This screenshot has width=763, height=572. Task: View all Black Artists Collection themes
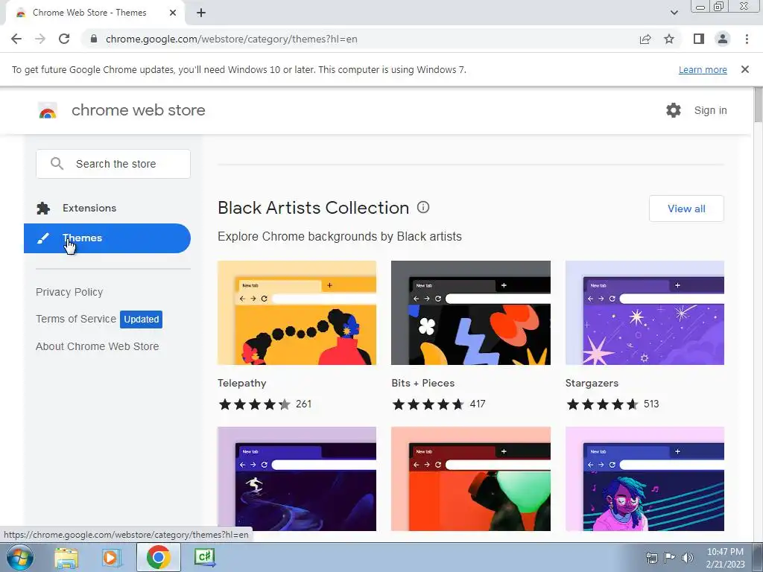click(686, 209)
